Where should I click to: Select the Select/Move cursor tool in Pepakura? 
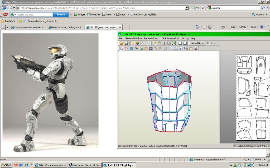(x=122, y=48)
